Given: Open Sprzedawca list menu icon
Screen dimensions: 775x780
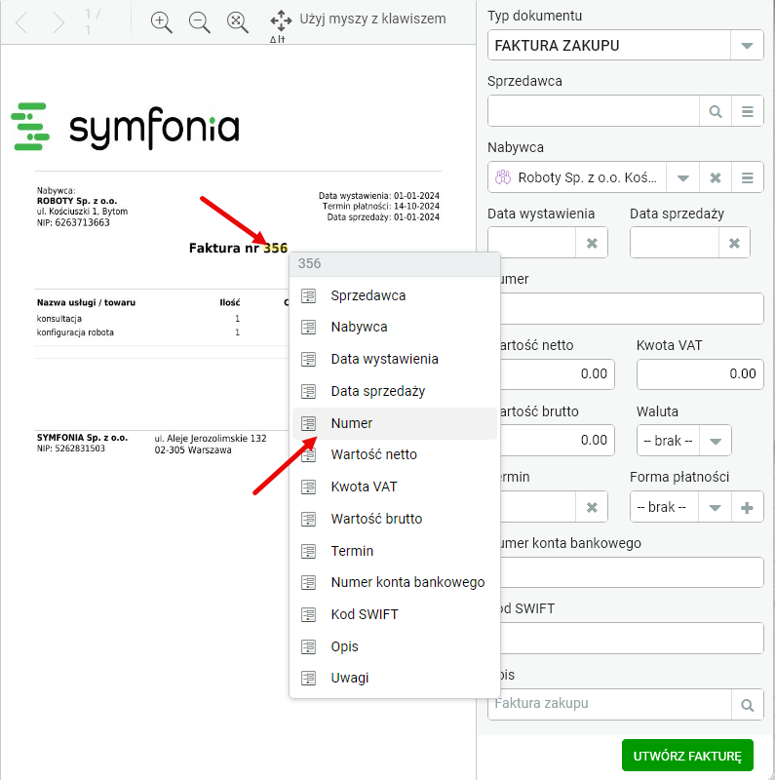Looking at the screenshot, I should click(747, 111).
